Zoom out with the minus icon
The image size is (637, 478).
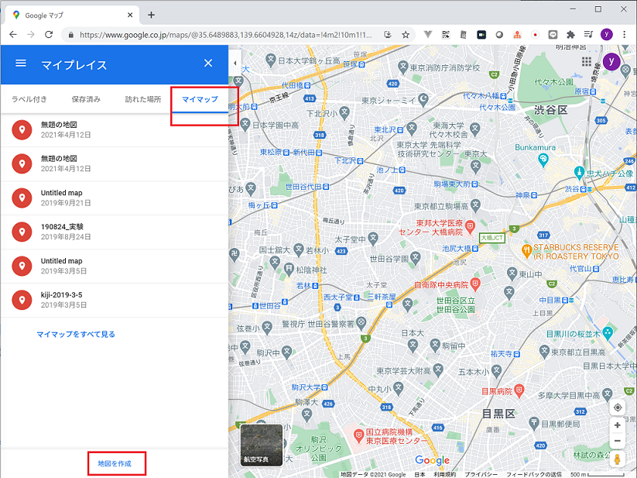pyautogui.click(x=618, y=440)
